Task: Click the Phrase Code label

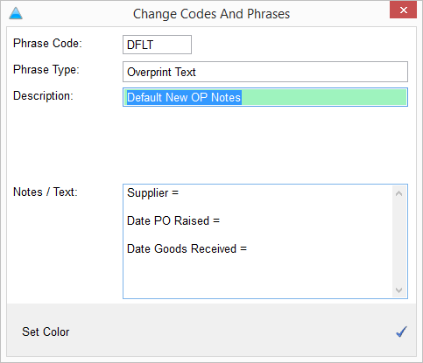Action: (x=47, y=43)
